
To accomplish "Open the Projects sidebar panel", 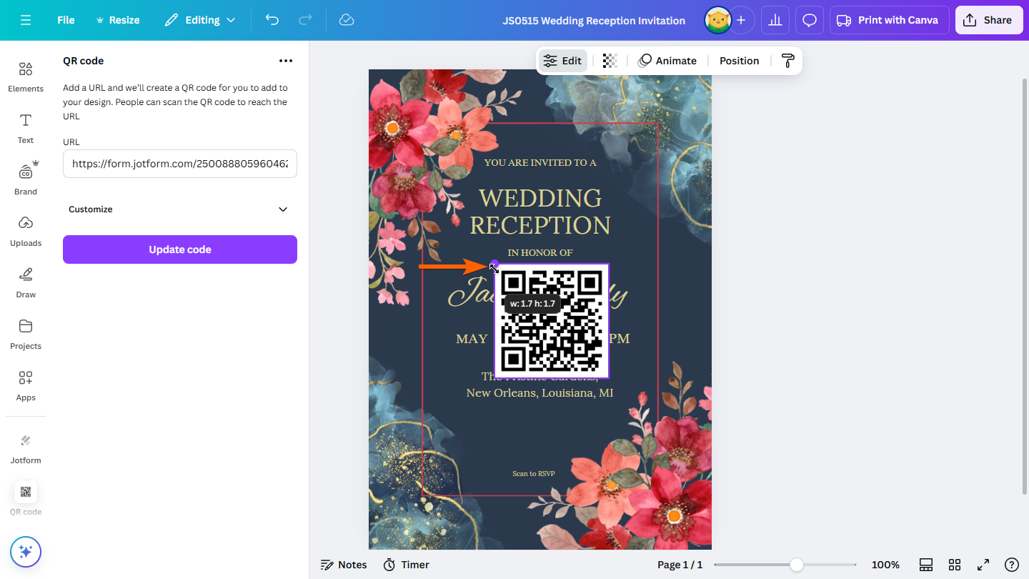I will point(26,335).
